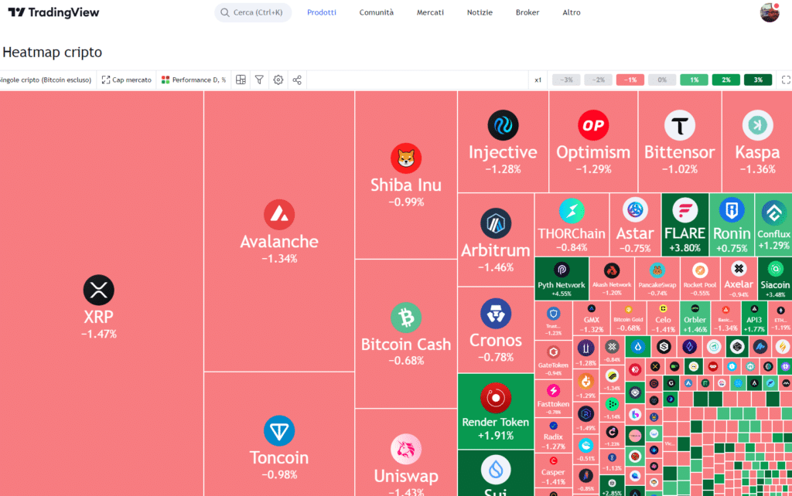This screenshot has width=792, height=496.
Task: Click the Shiba Inu logo icon
Action: coord(406,158)
